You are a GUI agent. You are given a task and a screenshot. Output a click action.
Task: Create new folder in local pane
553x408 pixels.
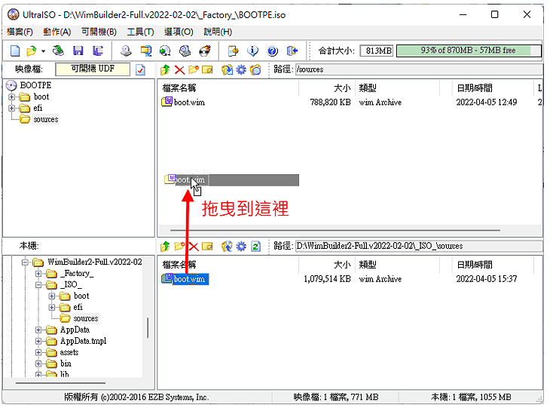point(179,246)
